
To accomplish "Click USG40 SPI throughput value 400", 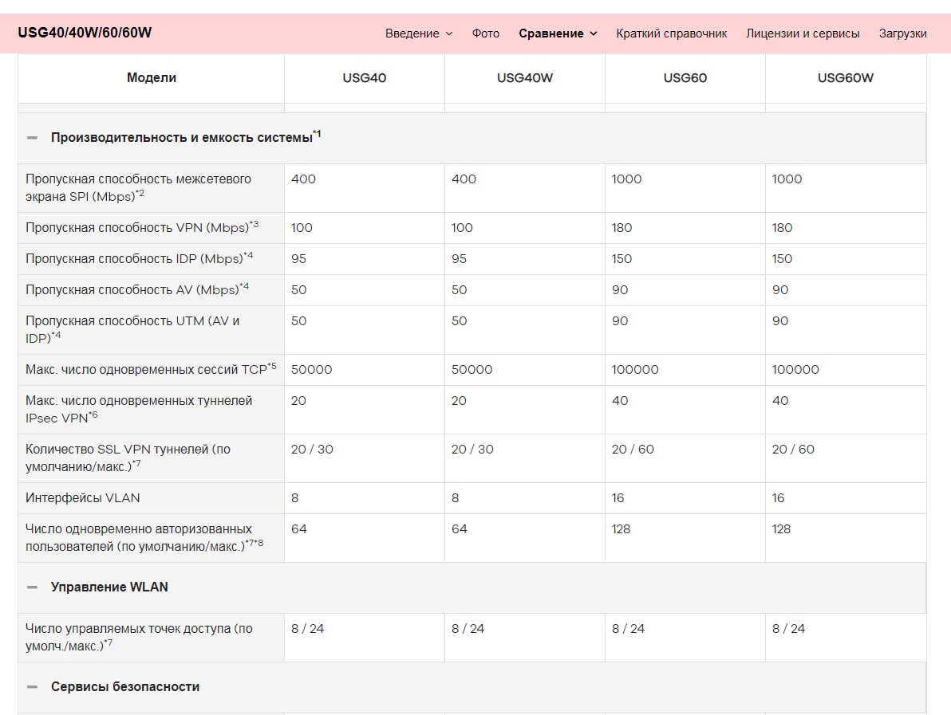I will point(303,179).
